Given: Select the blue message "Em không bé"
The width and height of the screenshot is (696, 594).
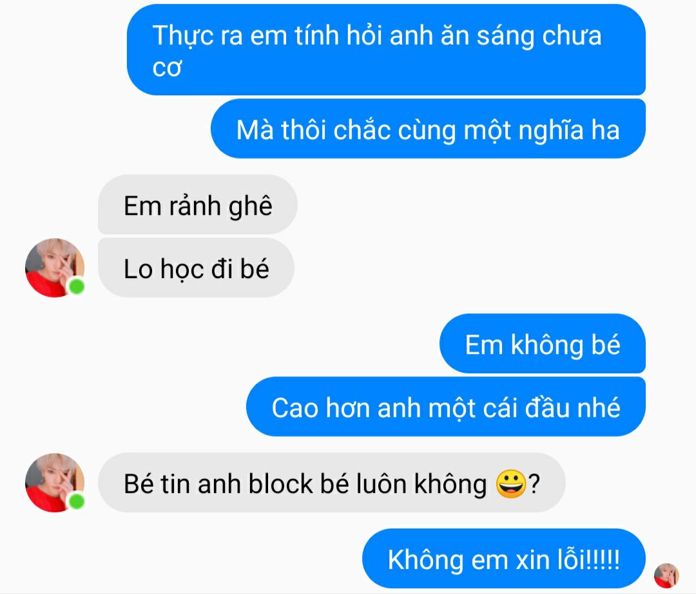Looking at the screenshot, I should [543, 344].
